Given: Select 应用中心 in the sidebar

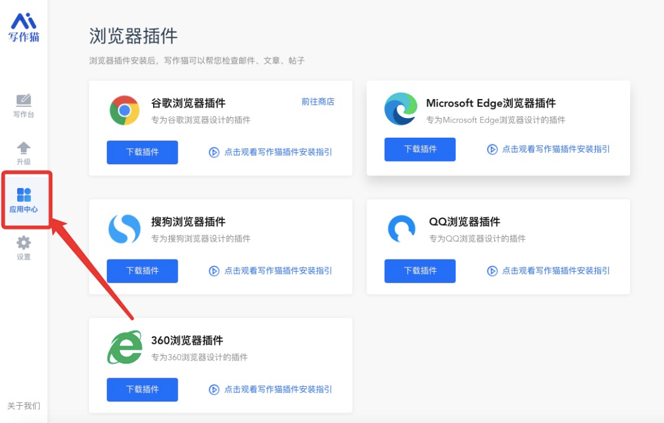Looking at the screenshot, I should pos(24,200).
